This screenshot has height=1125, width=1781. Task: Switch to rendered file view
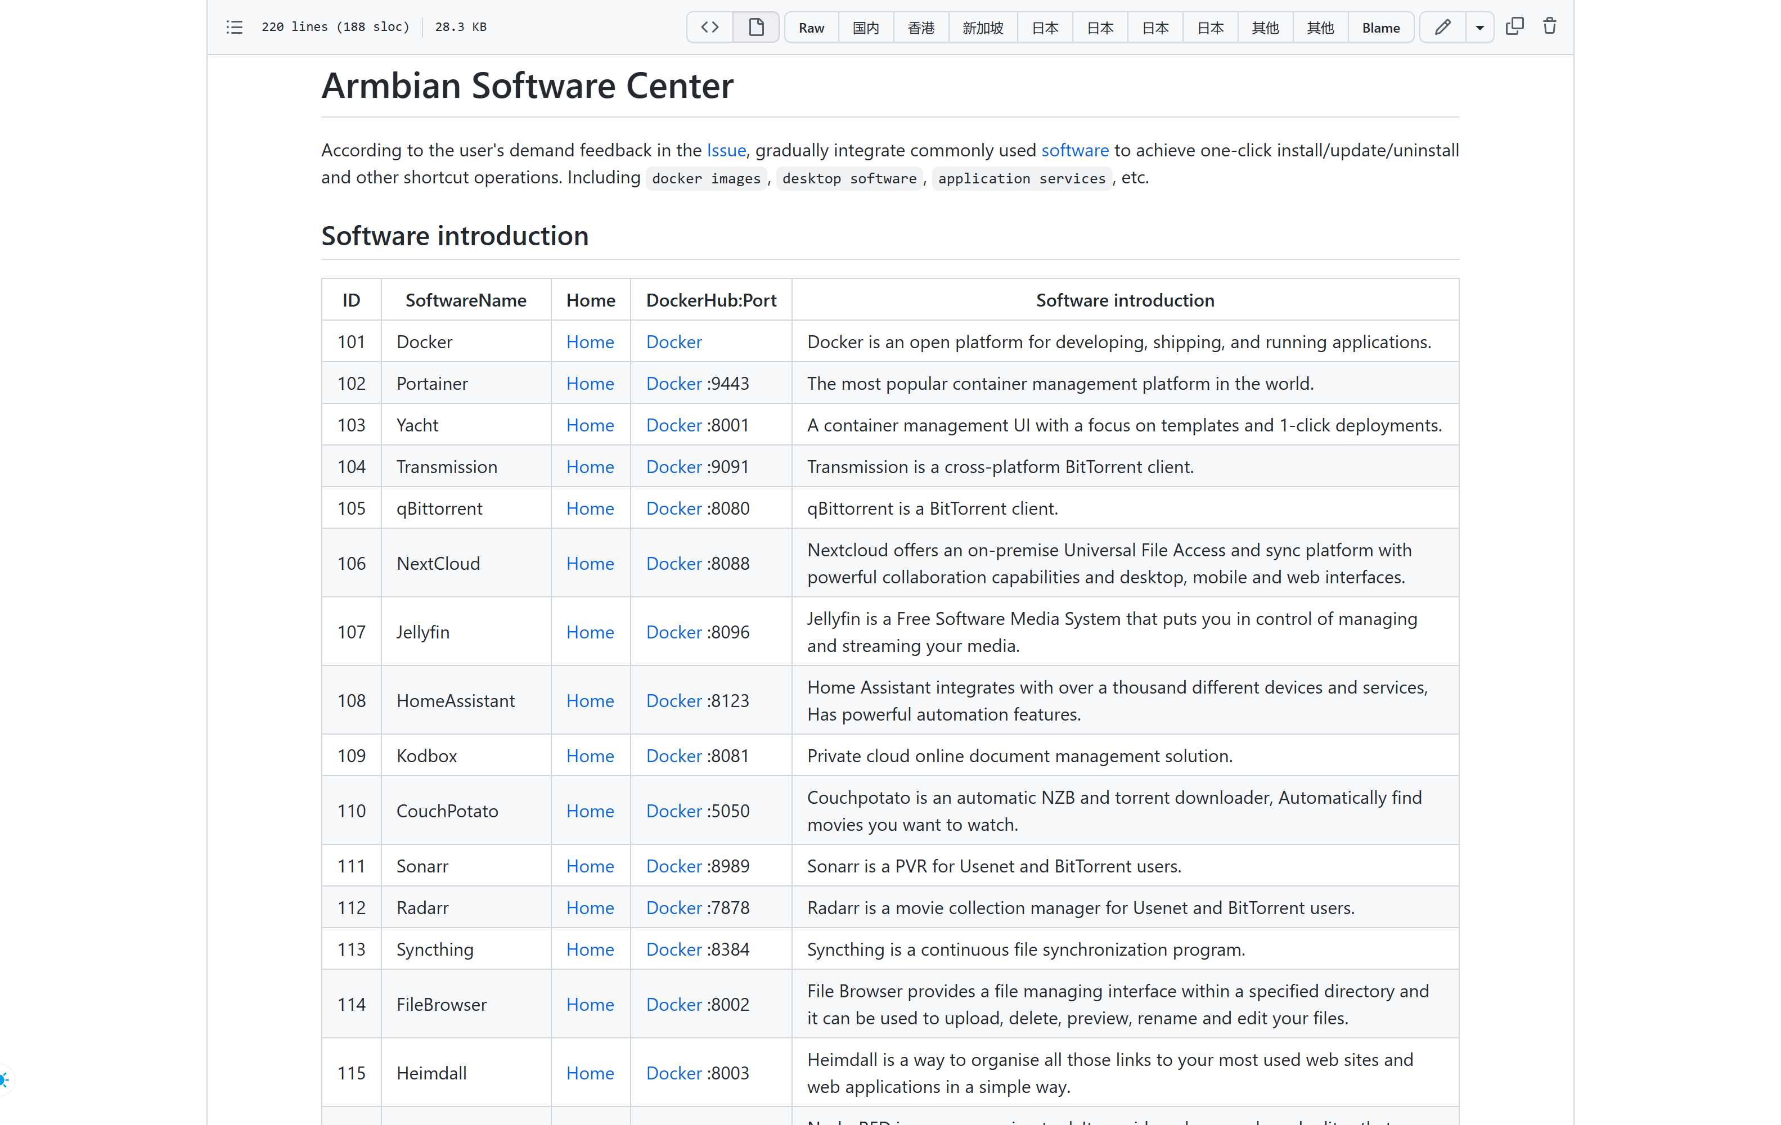click(756, 28)
